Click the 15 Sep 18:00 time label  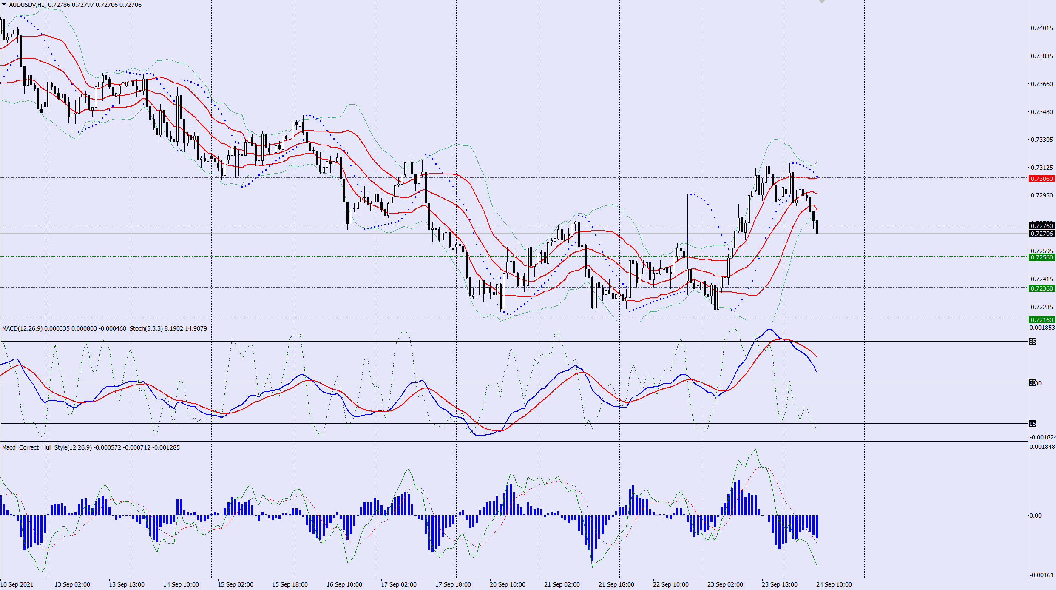pyautogui.click(x=290, y=584)
